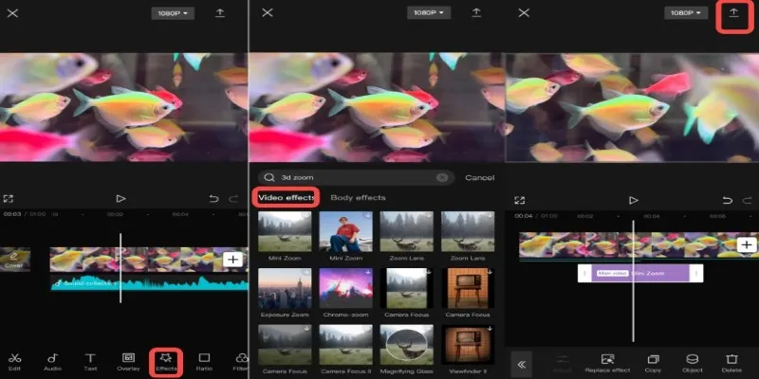759x379 pixels.
Task: Export the video from the left screen
Action: (220, 13)
